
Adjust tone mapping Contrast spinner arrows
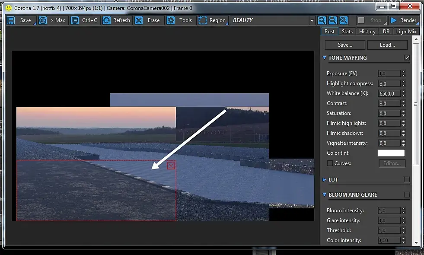[x=403, y=103]
